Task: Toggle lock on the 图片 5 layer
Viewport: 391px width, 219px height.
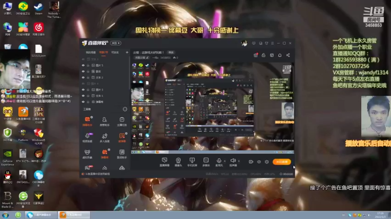Action: [88, 65]
